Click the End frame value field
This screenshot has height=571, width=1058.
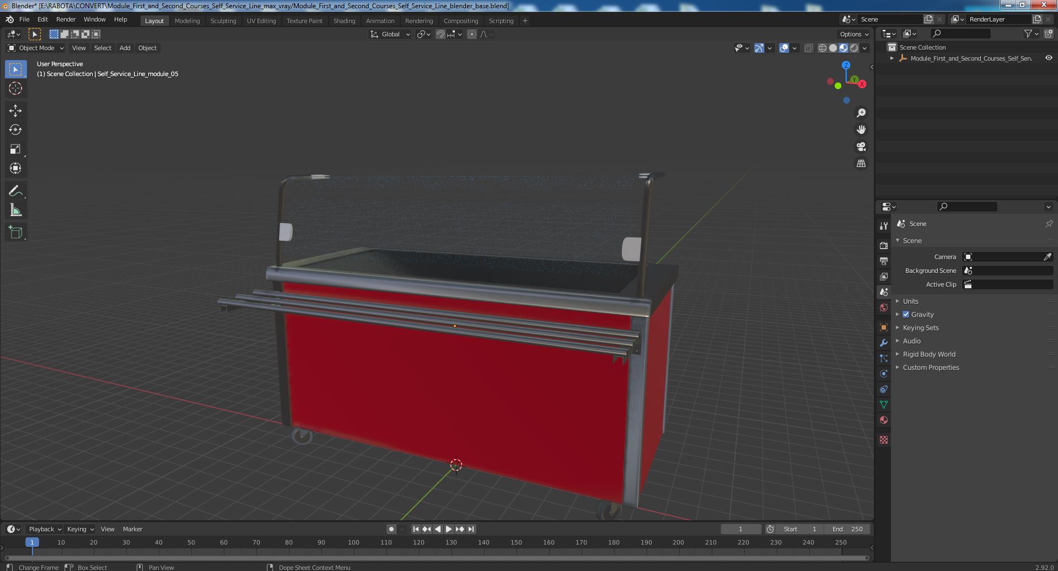coord(847,529)
